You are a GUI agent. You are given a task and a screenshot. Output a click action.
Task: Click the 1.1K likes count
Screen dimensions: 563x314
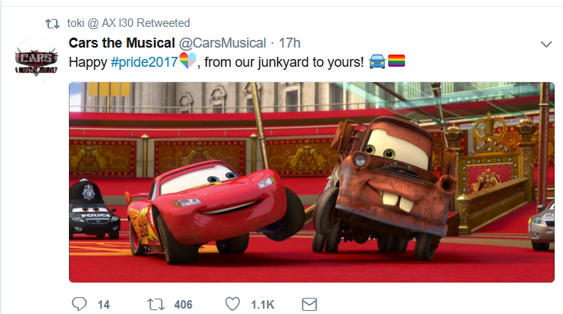[262, 305]
